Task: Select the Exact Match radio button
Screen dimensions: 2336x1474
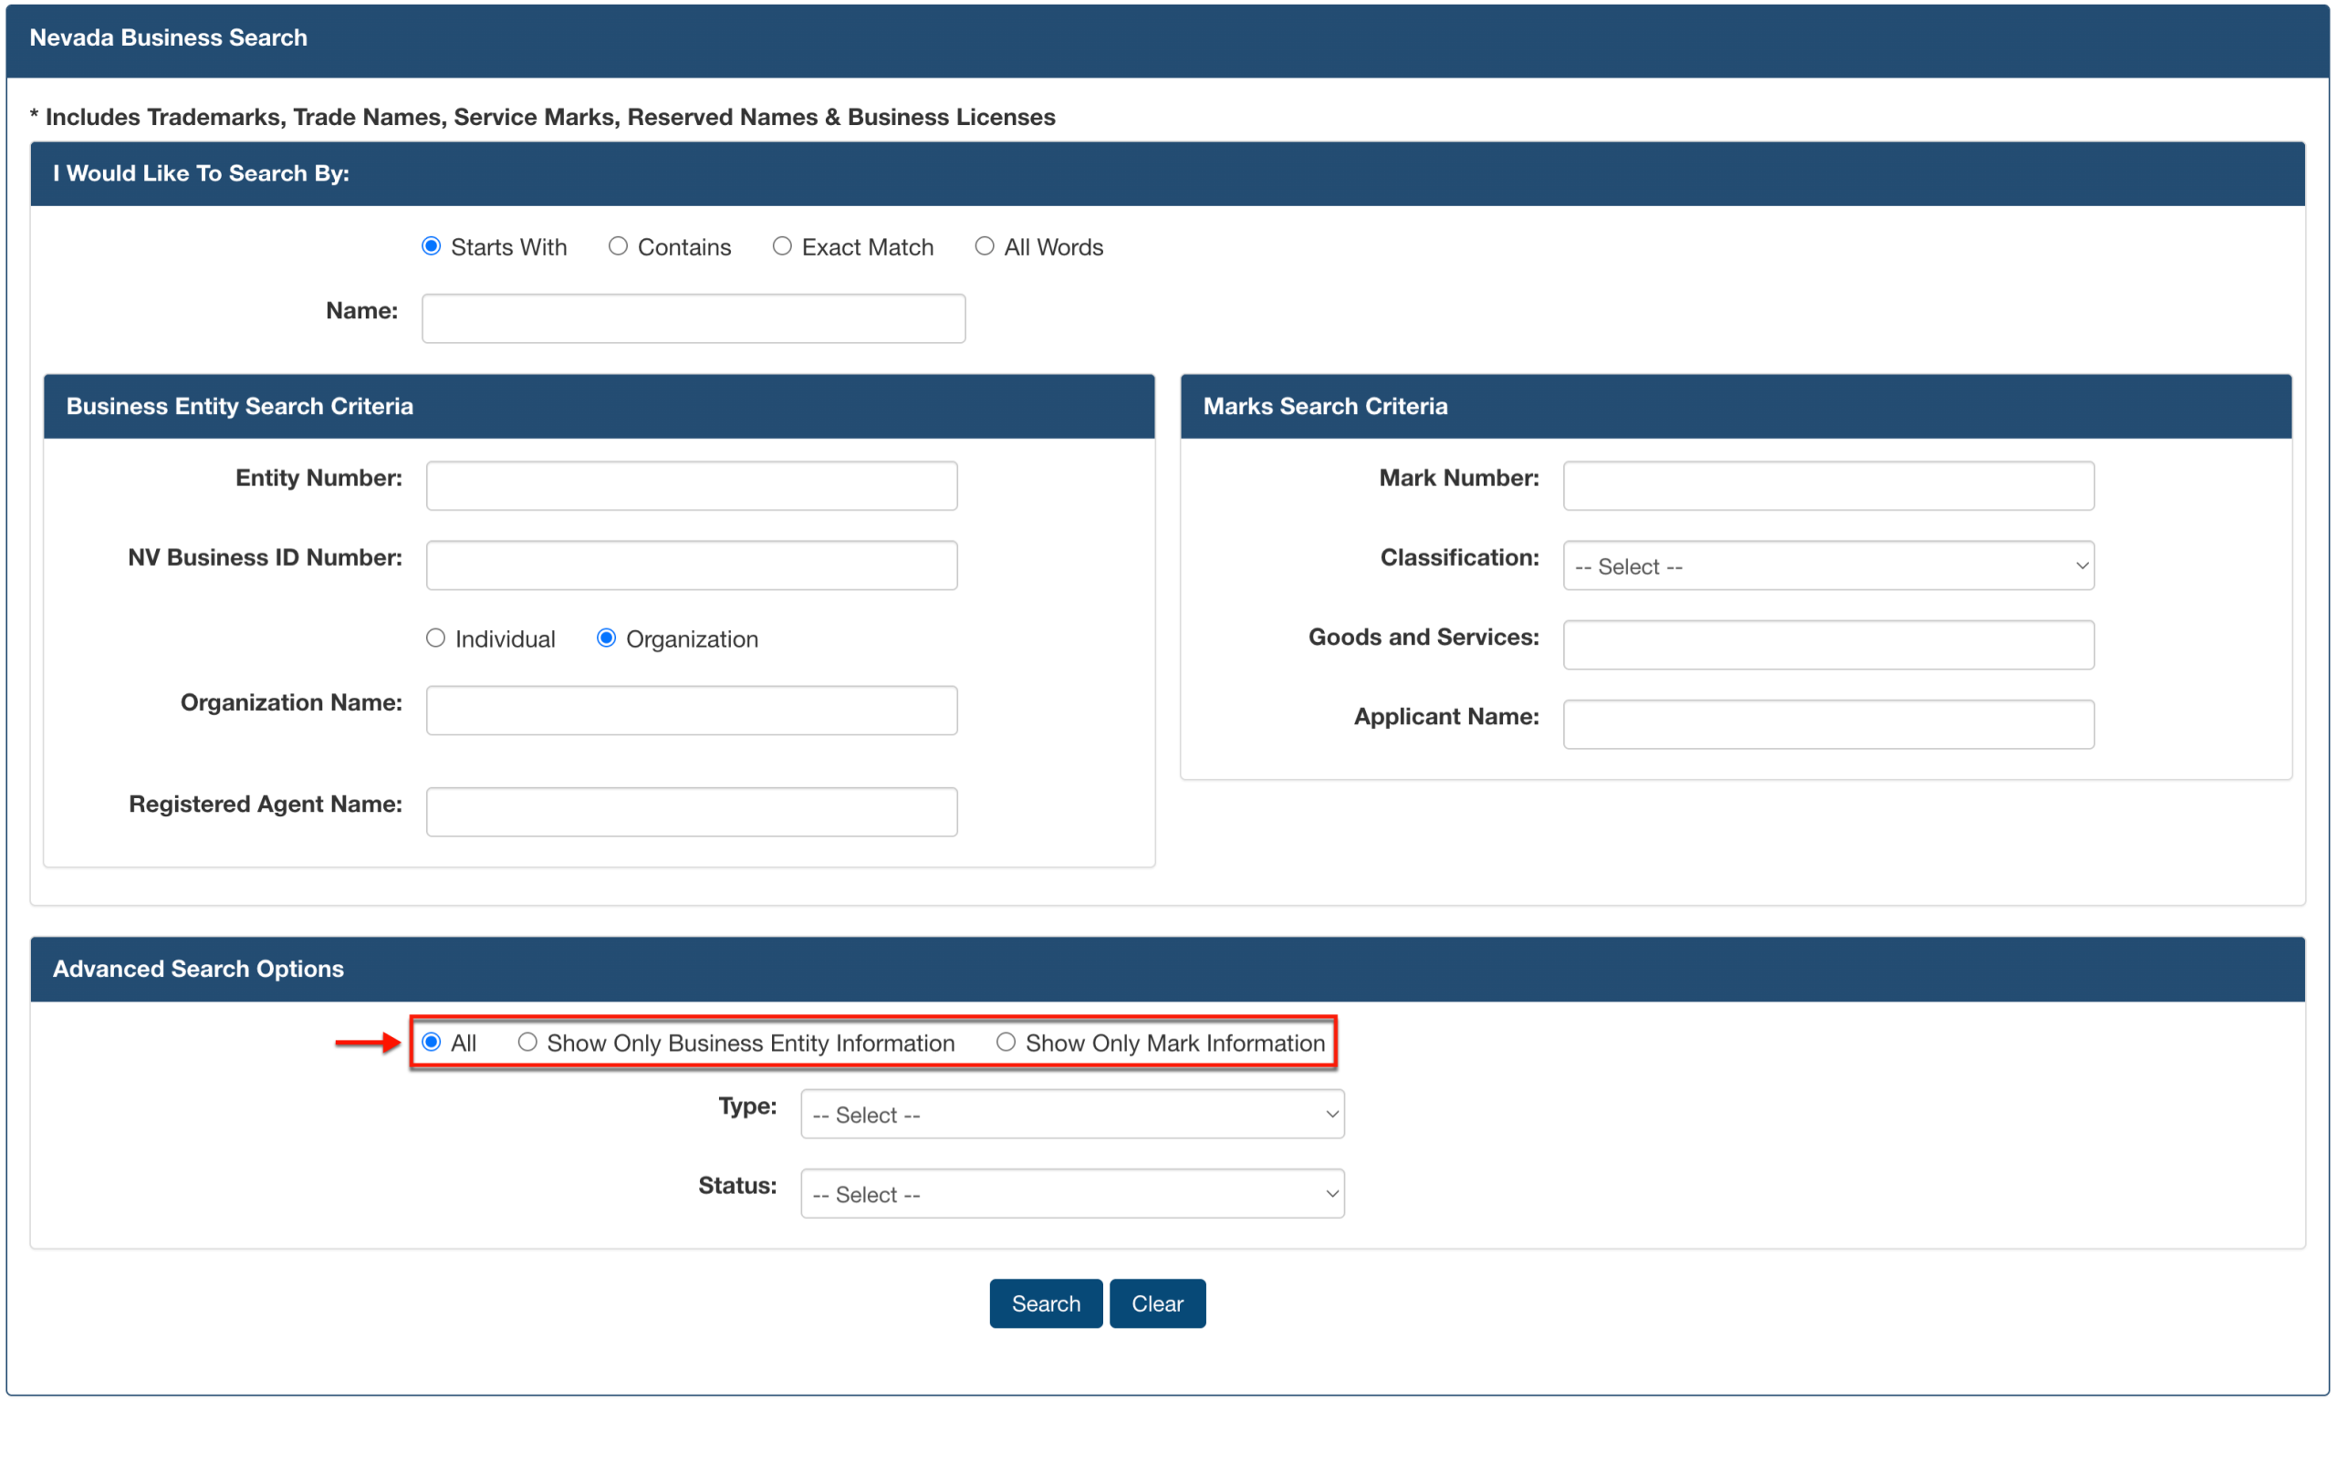Action: (x=782, y=246)
